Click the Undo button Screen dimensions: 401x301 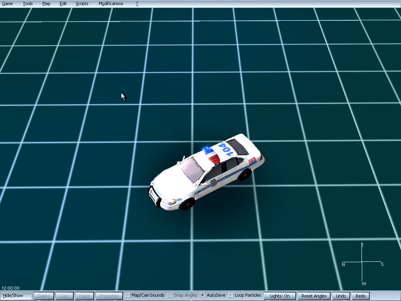[x=341, y=296]
